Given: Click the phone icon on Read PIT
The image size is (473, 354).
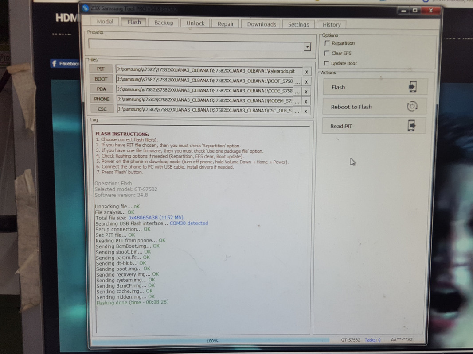Looking at the screenshot, I should 411,126.
